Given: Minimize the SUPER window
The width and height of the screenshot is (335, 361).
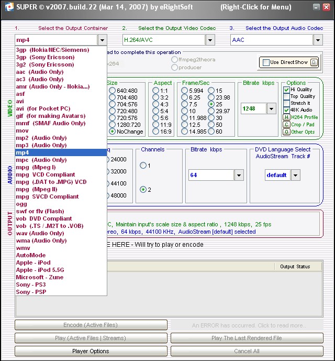Looking at the screenshot, I should 316,7.
